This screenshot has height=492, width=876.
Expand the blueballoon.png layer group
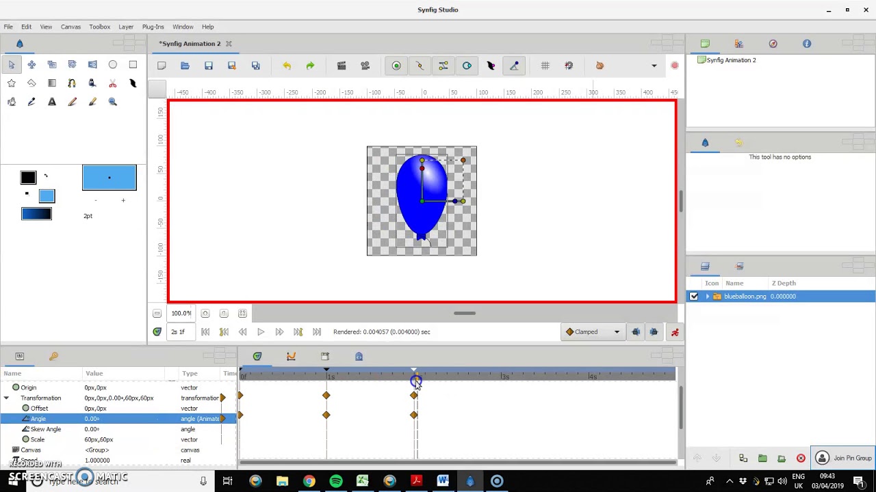(x=708, y=297)
